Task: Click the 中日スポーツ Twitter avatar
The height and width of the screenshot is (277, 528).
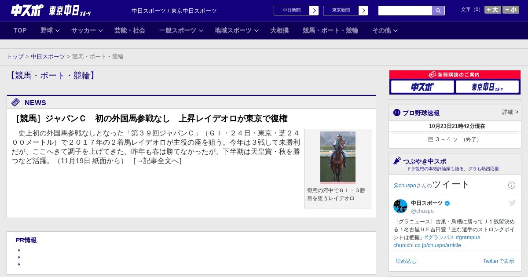Action: [x=400, y=206]
